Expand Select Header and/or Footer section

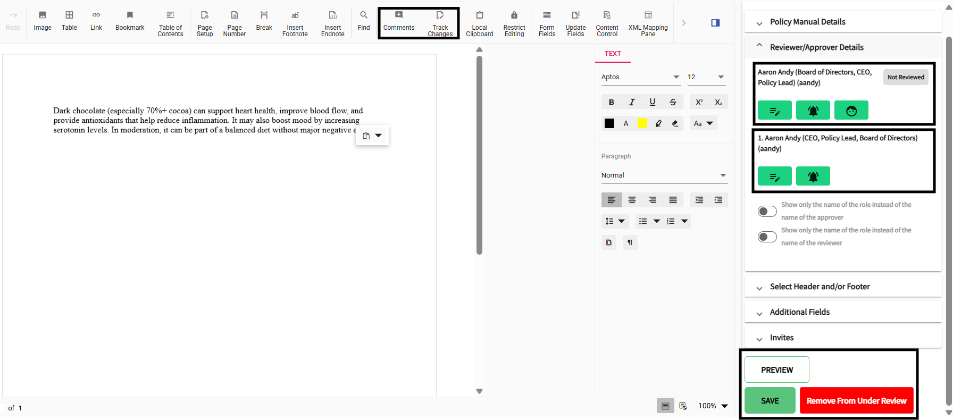843,287
